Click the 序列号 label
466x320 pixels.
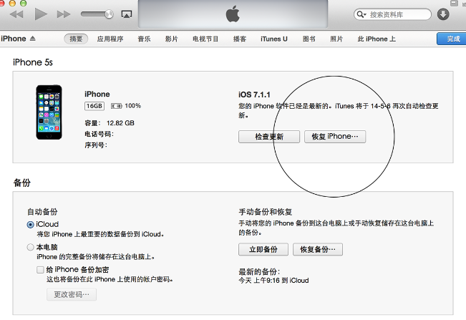point(96,145)
